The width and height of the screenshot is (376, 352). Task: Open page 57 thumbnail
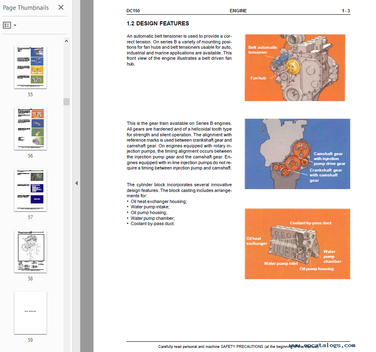[30, 190]
